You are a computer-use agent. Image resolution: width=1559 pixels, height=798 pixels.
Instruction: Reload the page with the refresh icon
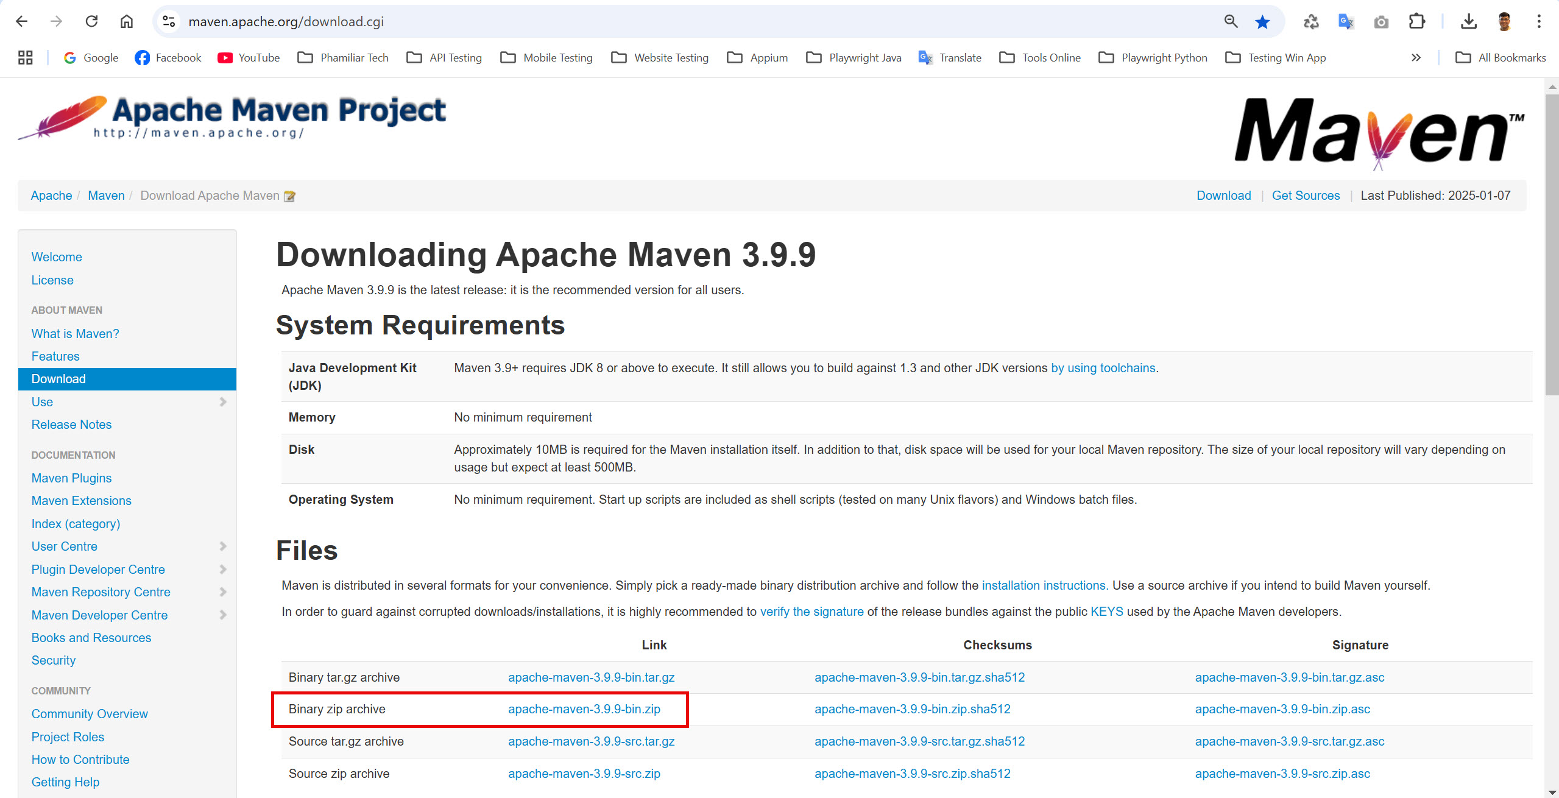(91, 21)
